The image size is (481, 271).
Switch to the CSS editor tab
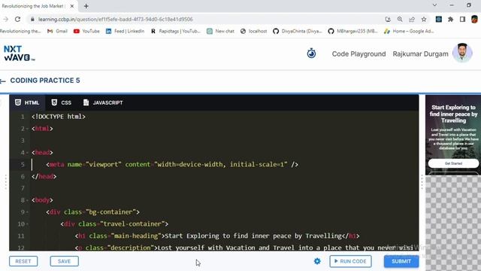[x=62, y=102]
